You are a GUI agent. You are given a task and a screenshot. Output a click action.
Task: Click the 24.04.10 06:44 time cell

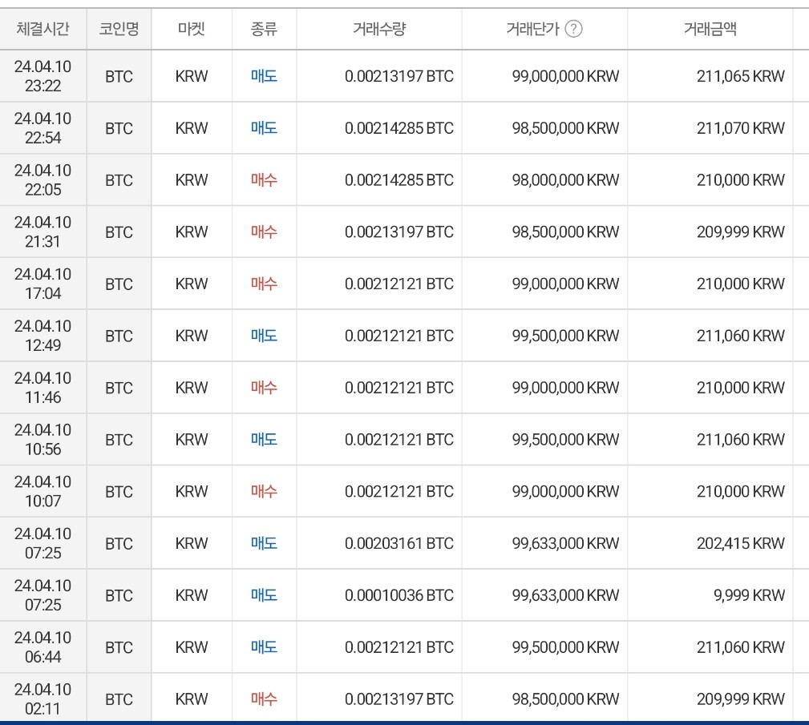tap(42, 647)
